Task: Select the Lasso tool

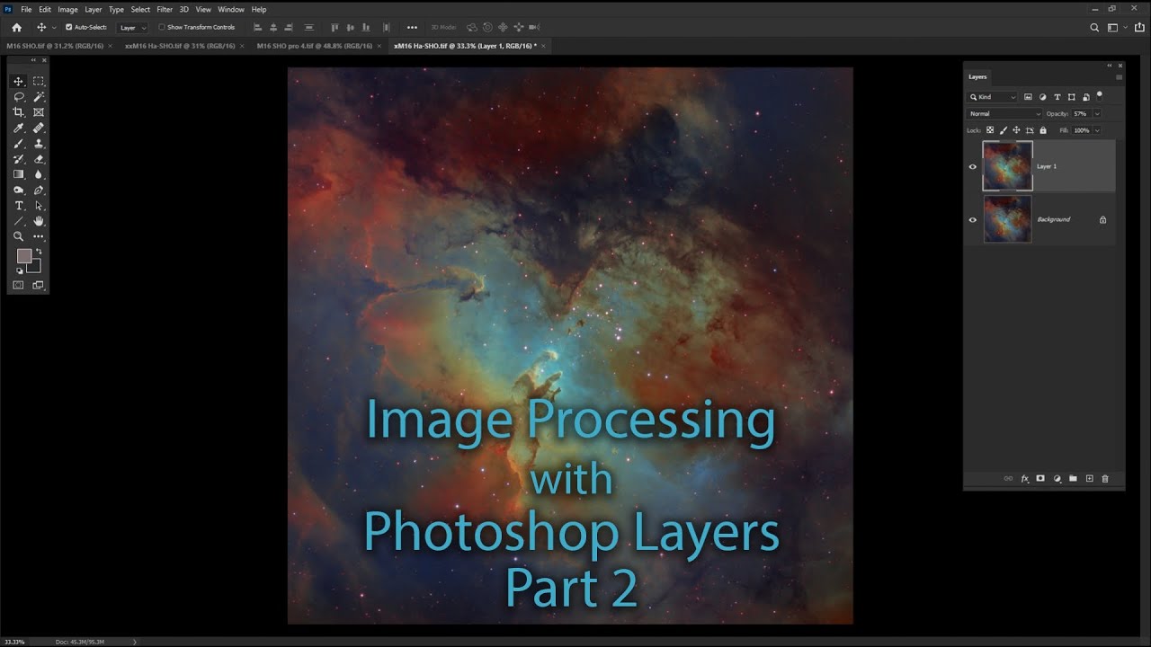Action: 18,97
